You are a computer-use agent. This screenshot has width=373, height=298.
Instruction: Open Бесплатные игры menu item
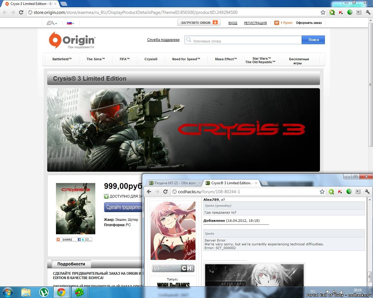tap(299, 61)
